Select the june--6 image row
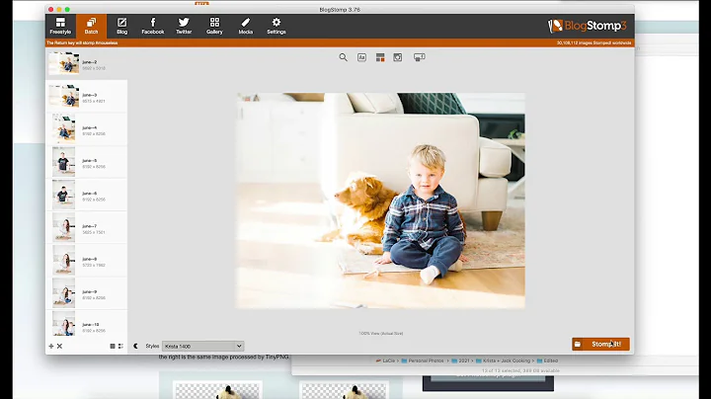The image size is (711, 399). click(86, 195)
